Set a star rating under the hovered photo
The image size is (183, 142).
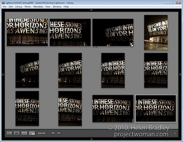click(113, 47)
